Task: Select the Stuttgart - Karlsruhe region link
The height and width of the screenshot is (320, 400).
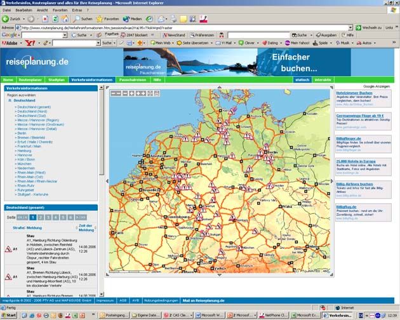Action: tap(32, 194)
